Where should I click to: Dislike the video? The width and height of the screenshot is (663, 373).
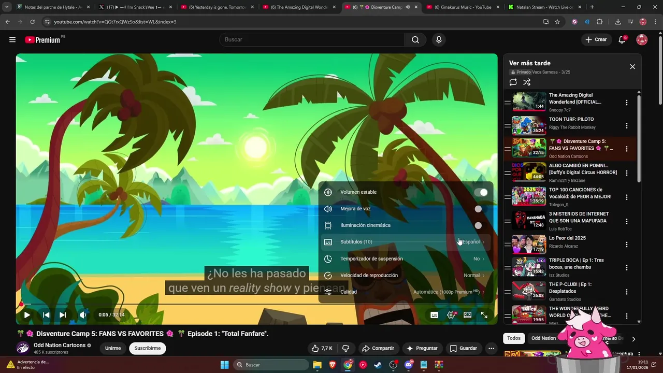[346, 348]
